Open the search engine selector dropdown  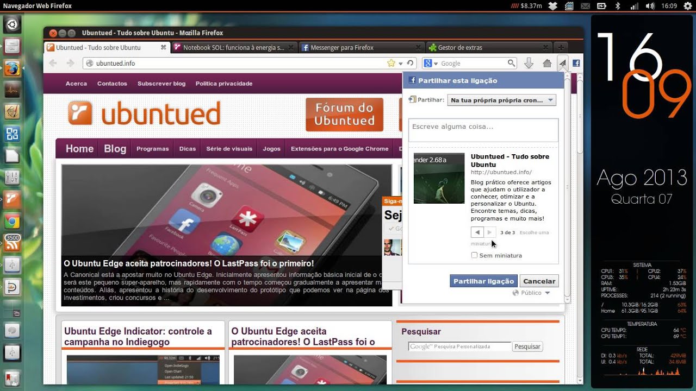point(431,63)
